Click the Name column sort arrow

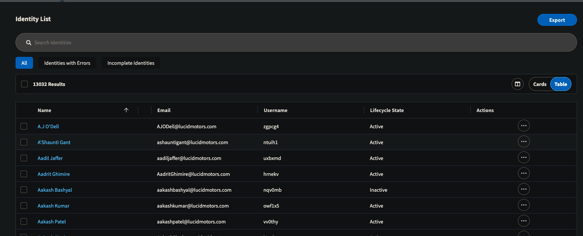point(126,110)
